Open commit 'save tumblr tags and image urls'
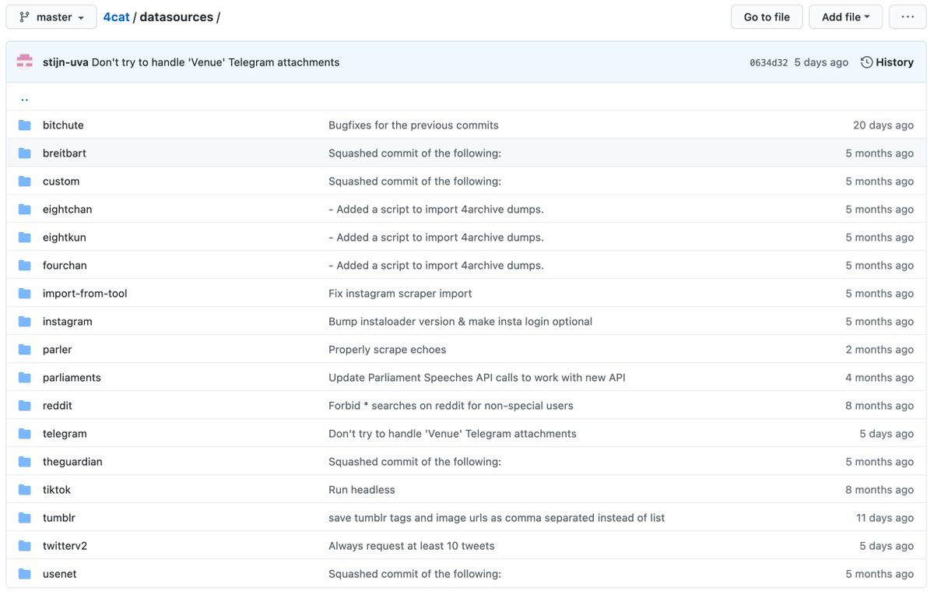The width and height of the screenshot is (934, 595). [497, 518]
